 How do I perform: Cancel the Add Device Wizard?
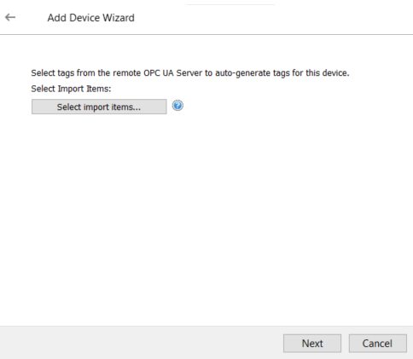[377, 344]
